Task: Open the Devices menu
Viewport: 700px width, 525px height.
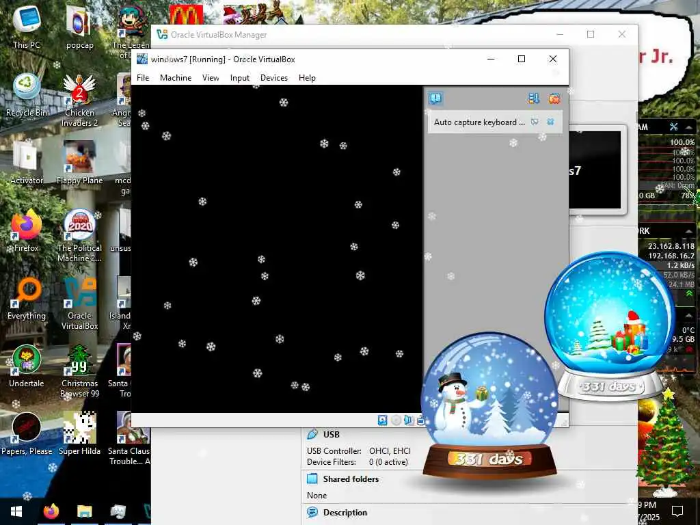Action: tap(273, 78)
